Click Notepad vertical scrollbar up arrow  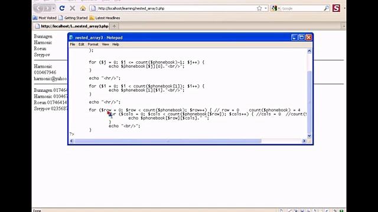click(x=309, y=51)
